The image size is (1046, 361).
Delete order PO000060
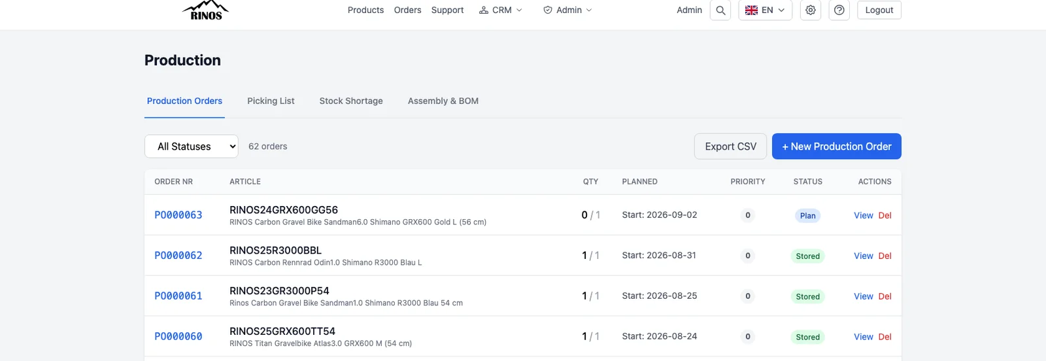(x=885, y=337)
